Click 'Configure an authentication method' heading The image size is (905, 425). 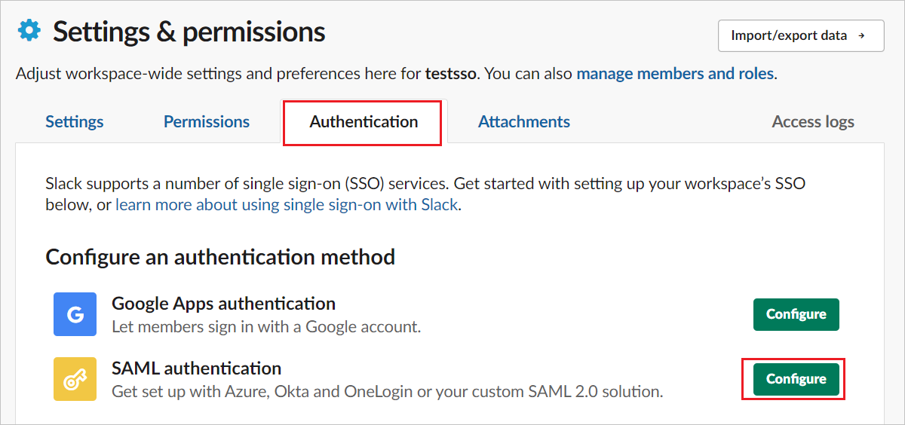[x=220, y=257]
